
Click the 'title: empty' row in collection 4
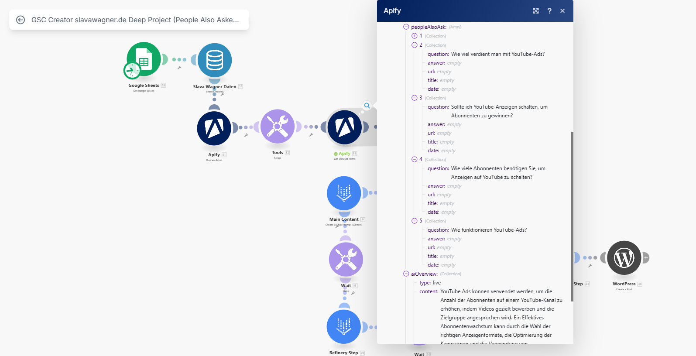(x=441, y=203)
